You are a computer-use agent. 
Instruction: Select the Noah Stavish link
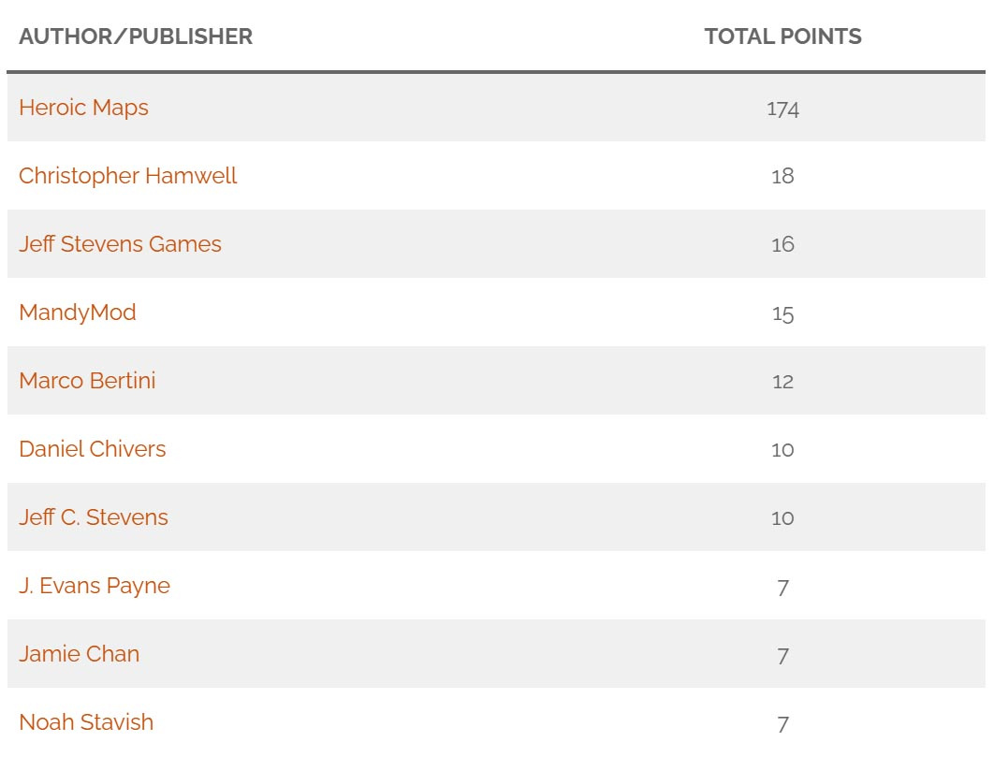[x=86, y=722]
